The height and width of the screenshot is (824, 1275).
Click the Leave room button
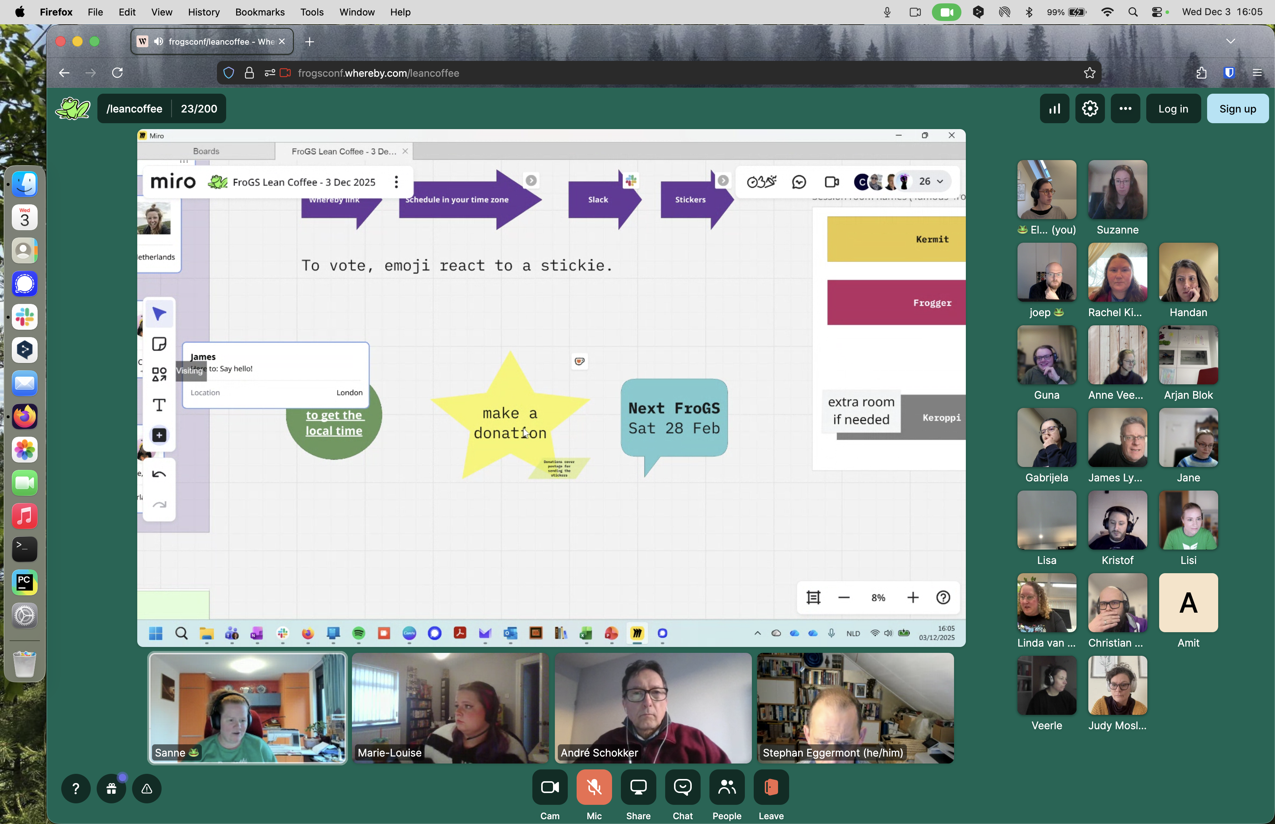[x=770, y=787]
